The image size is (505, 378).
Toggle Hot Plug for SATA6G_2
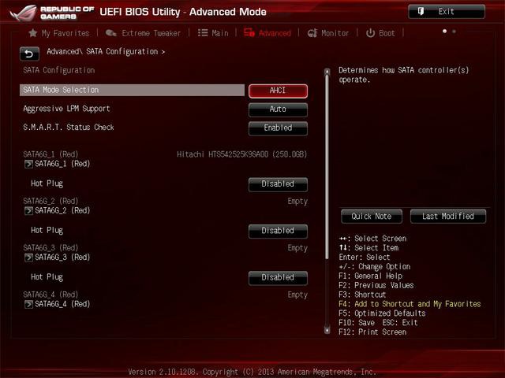click(x=278, y=231)
